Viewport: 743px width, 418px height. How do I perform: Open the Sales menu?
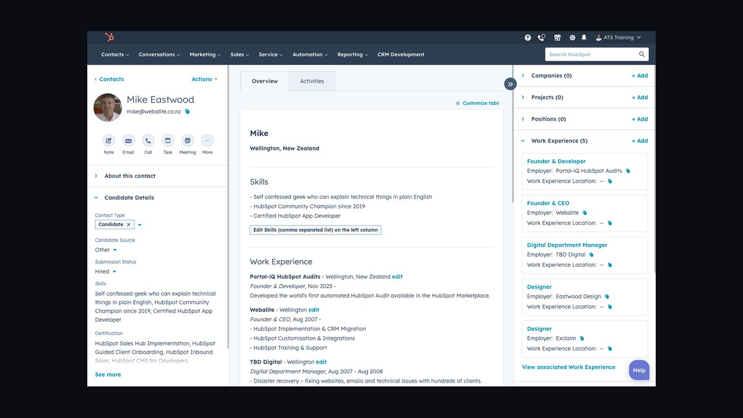[240, 54]
